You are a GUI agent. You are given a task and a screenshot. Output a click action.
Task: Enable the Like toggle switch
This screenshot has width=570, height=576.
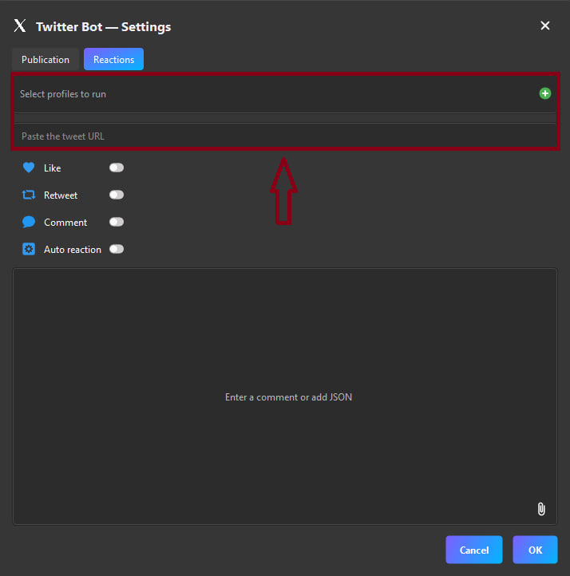[x=117, y=168]
